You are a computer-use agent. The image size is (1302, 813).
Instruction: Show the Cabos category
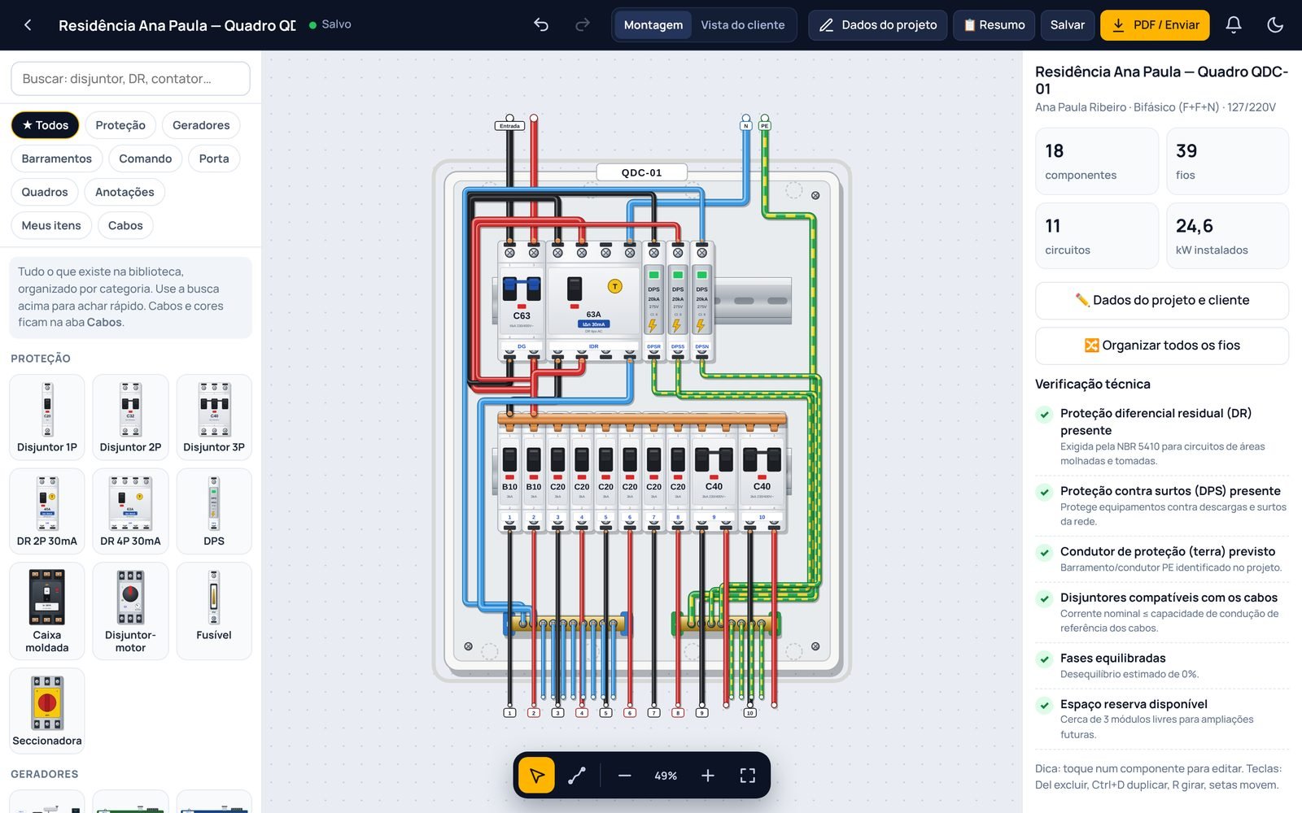point(125,225)
